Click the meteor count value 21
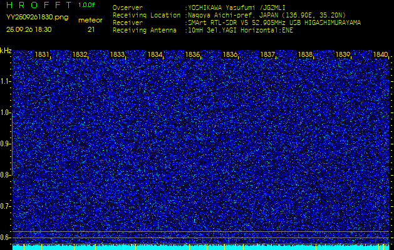 click(x=91, y=29)
